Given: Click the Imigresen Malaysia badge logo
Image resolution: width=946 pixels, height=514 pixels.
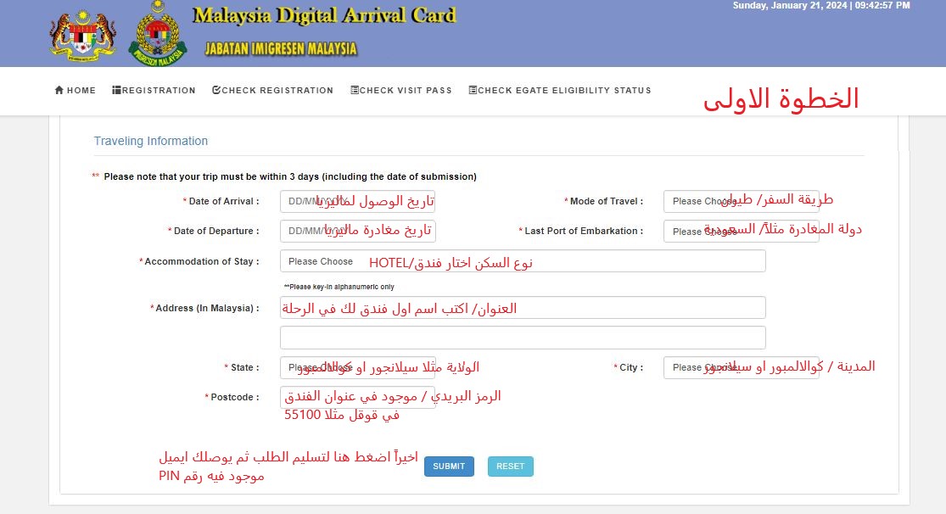Looking at the screenshot, I should [x=157, y=34].
